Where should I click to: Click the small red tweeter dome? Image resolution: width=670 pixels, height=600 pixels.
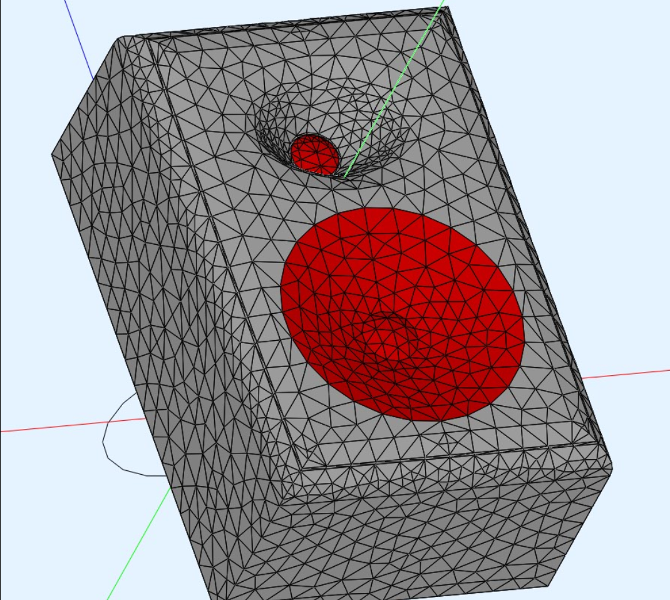[315, 153]
